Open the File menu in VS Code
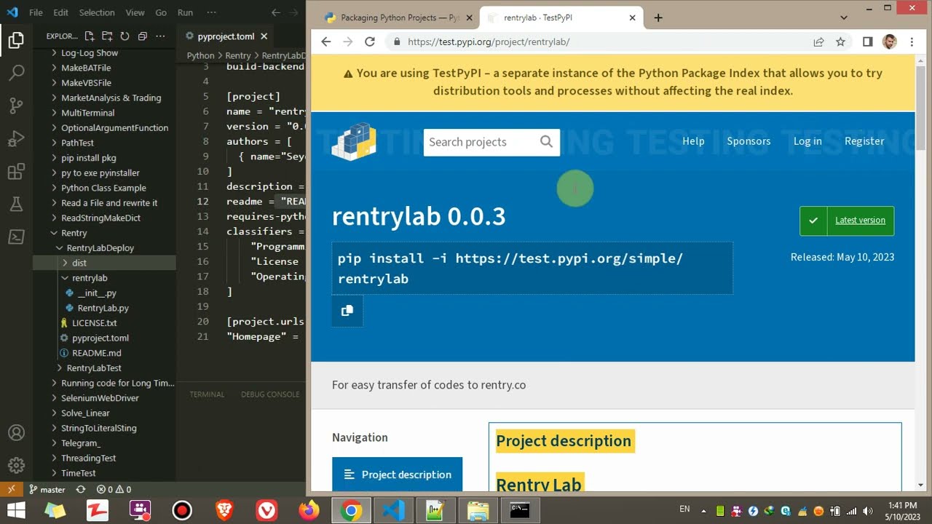 pyautogui.click(x=36, y=12)
